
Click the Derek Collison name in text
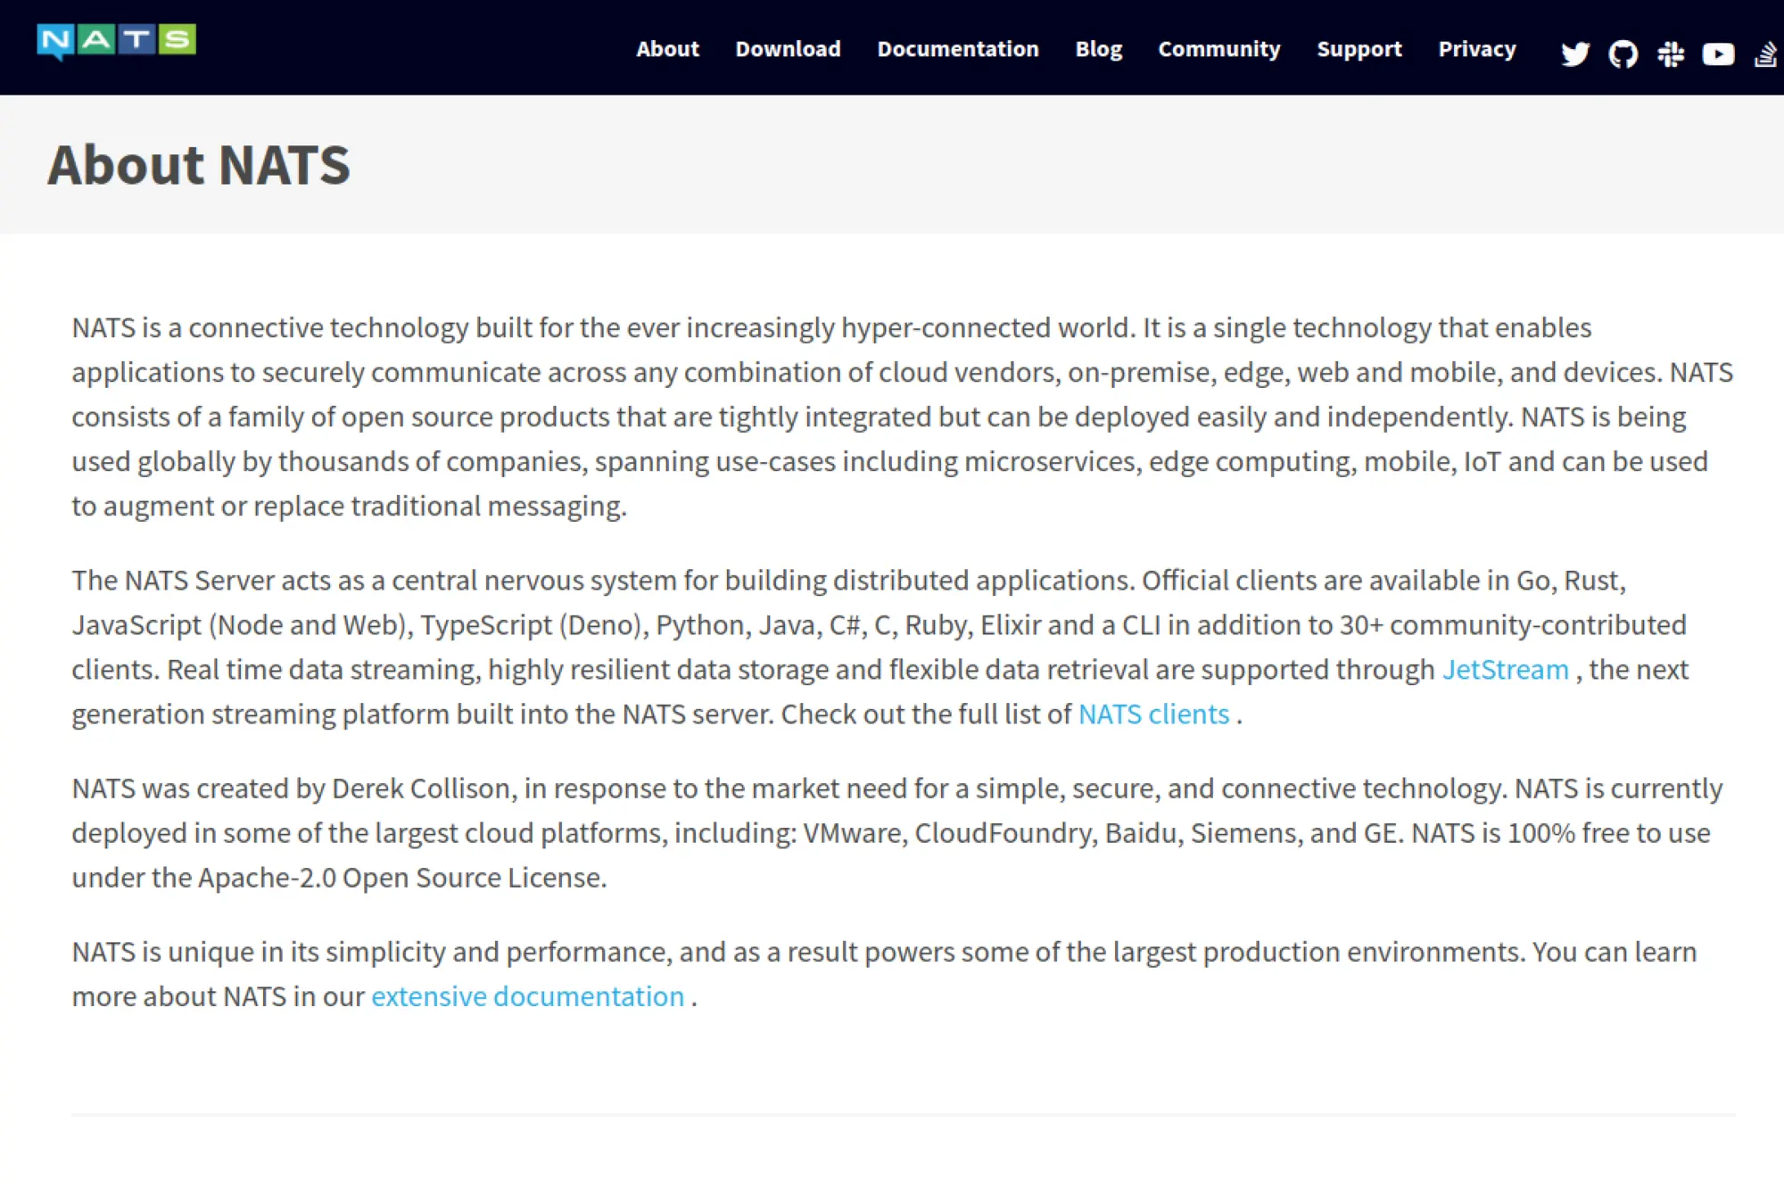420,789
